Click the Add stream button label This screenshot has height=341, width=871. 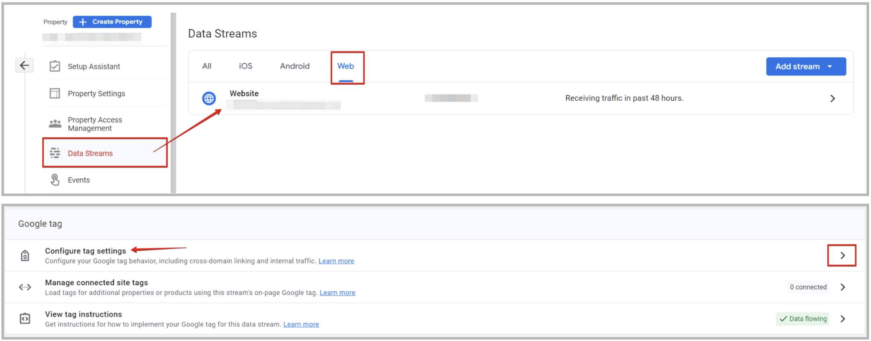pyautogui.click(x=798, y=66)
